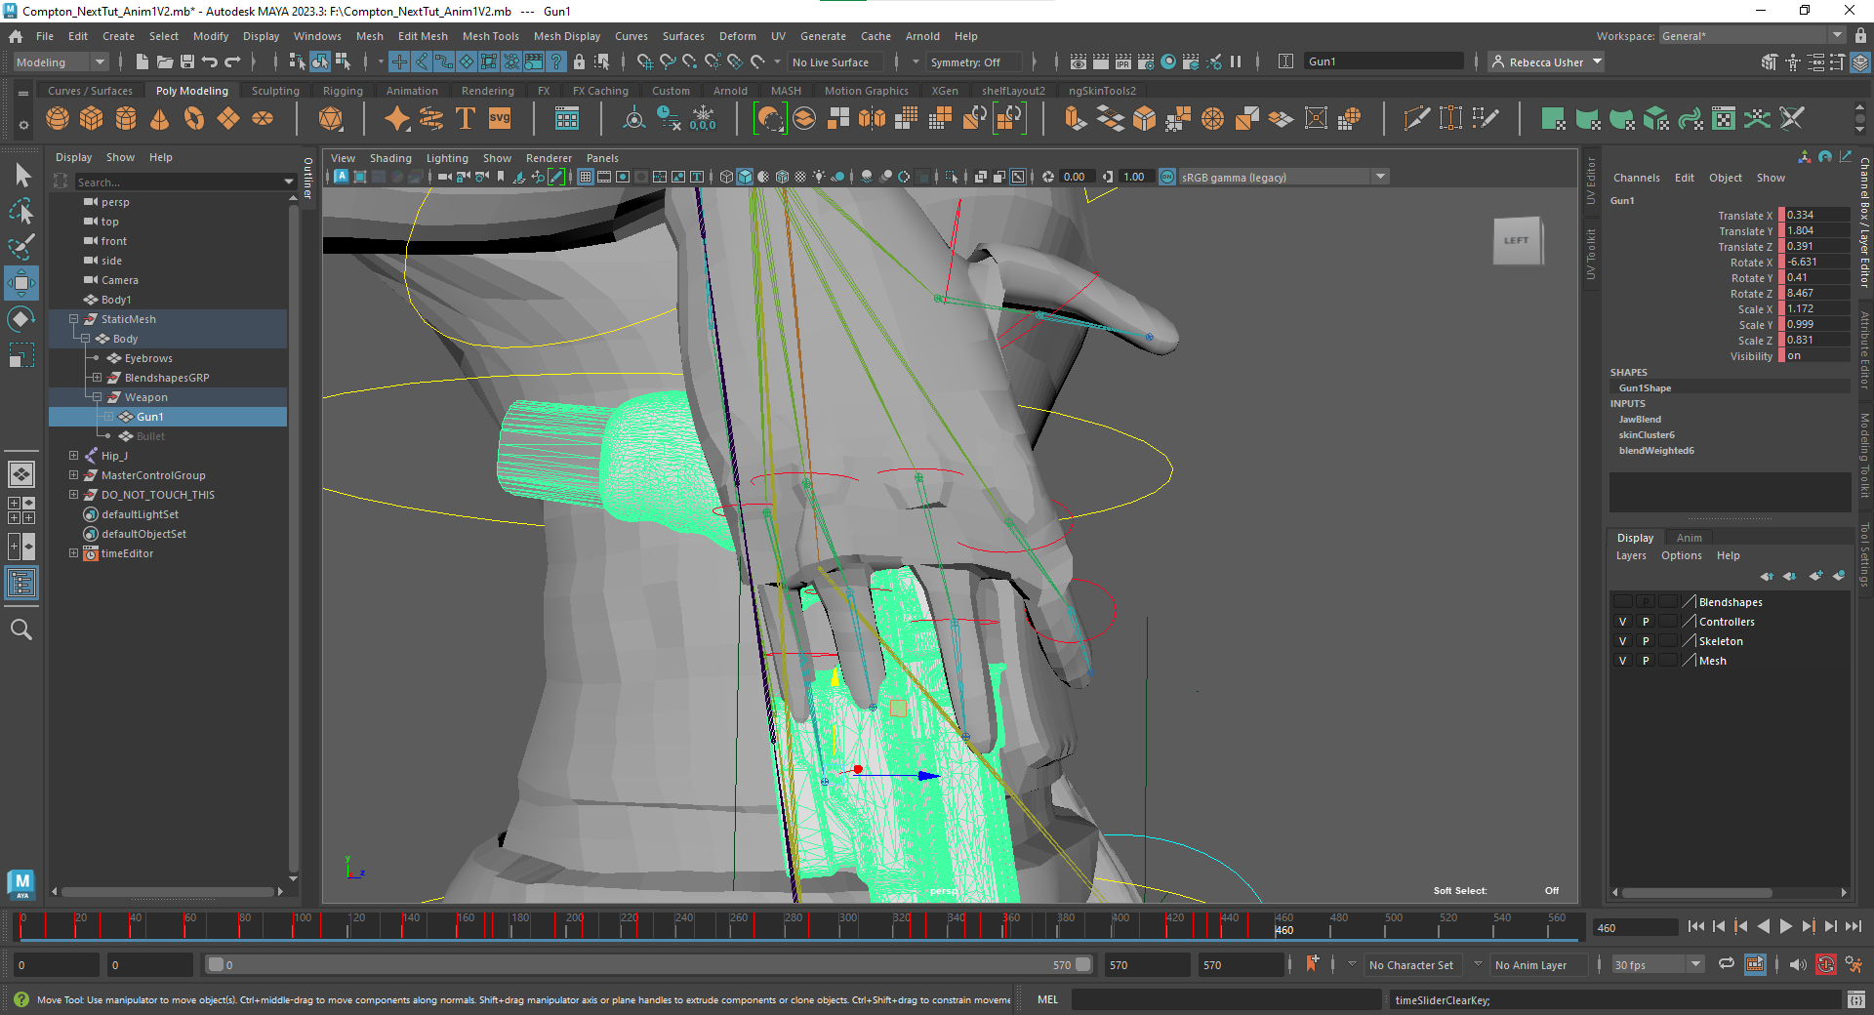
Task: Select the Lasso selection tool
Action: pyautogui.click(x=21, y=211)
